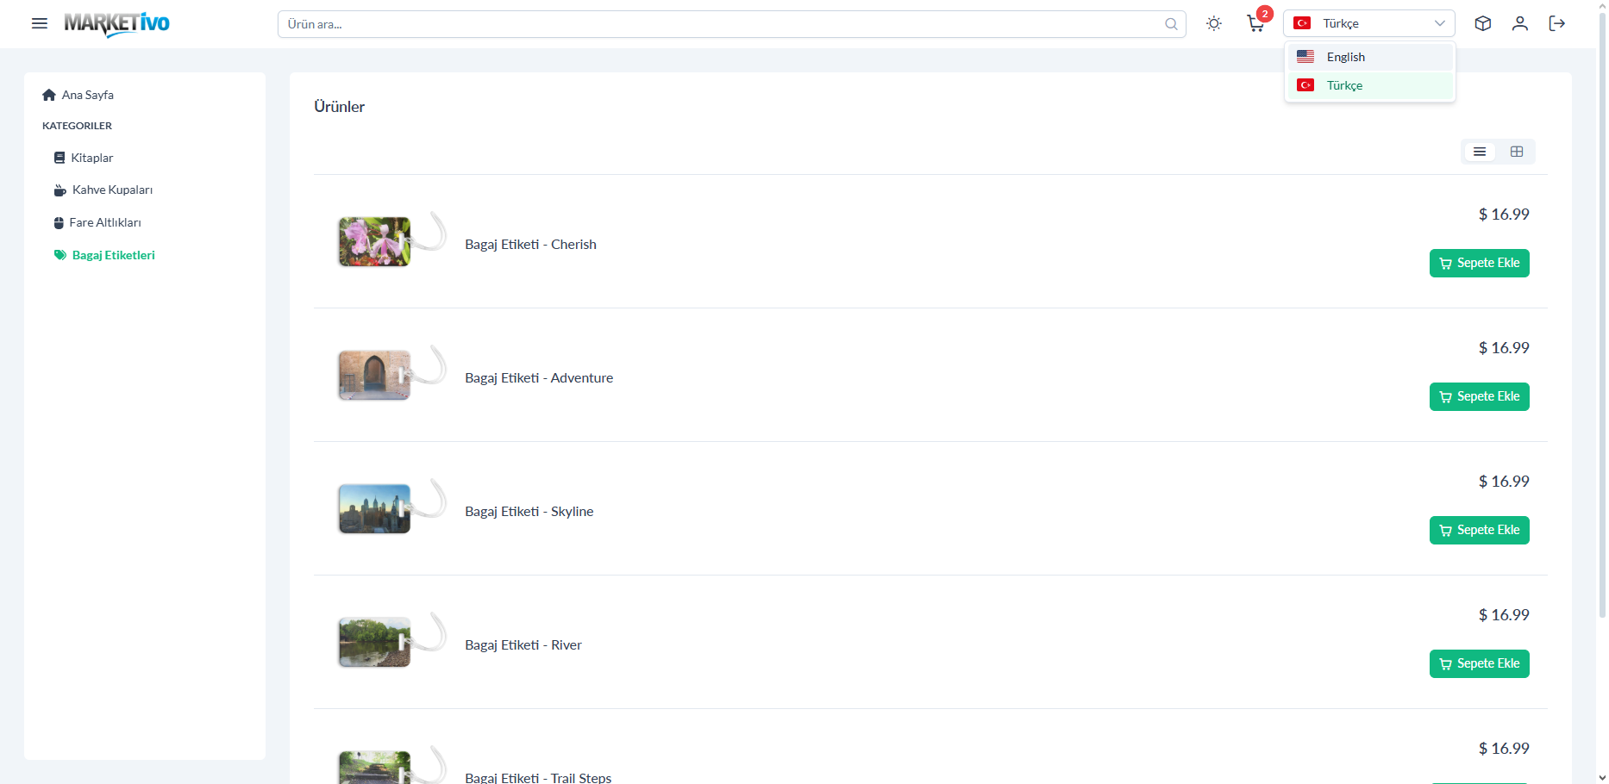The width and height of the screenshot is (1609, 784).
Task: Click the KATEGORILER label
Action: click(77, 126)
